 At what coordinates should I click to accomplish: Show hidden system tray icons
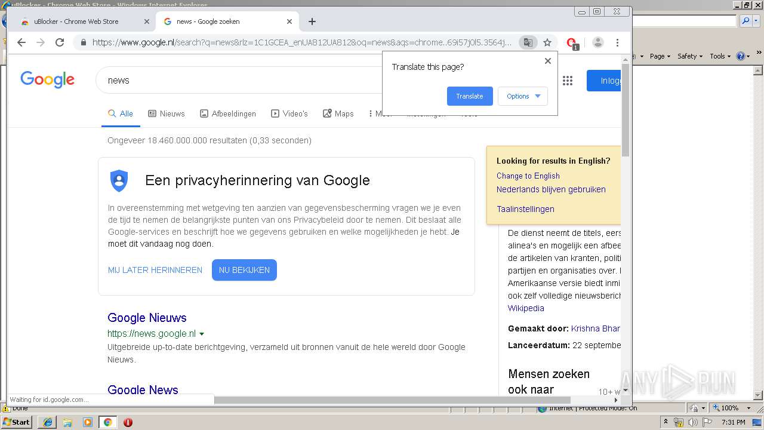tap(666, 422)
